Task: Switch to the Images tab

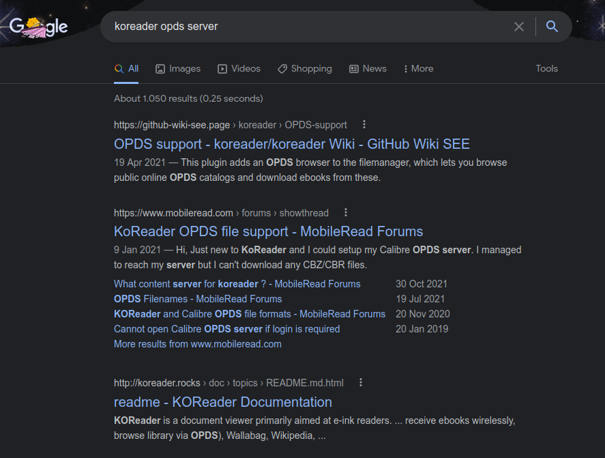Action: (x=178, y=69)
